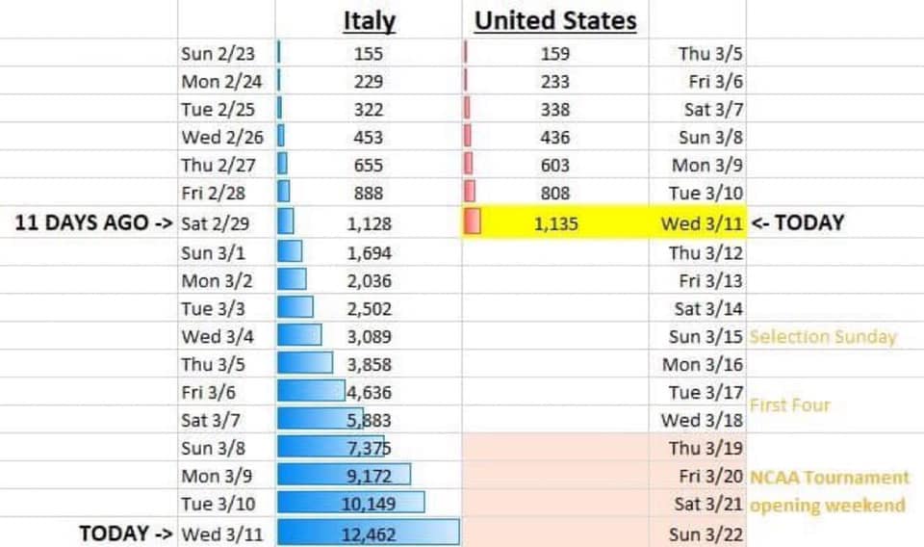Click the Sun 3/22 date cell
Viewport: 924px width, 547px height.
[697, 533]
